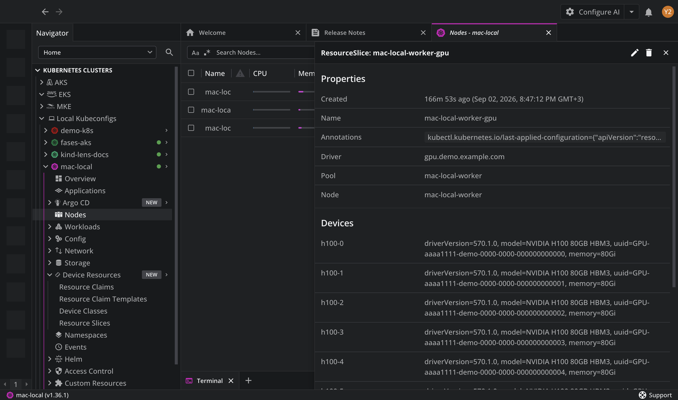Expand the Workloads section
The width and height of the screenshot is (678, 400).
click(x=50, y=227)
